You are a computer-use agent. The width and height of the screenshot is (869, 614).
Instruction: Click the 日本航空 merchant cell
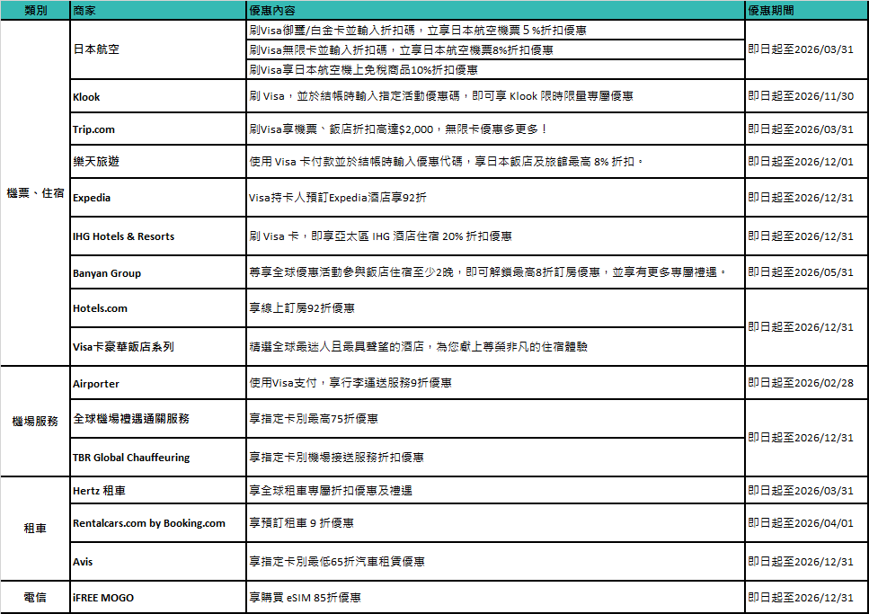coord(95,49)
